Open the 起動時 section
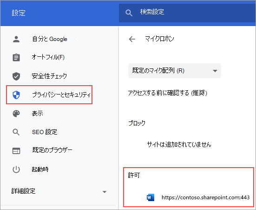This screenshot has width=256, height=210. [40, 169]
